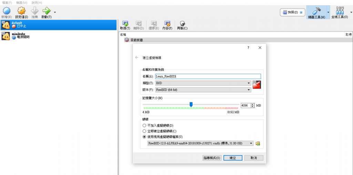Click the Snapshots (快照) button

tap(293, 12)
